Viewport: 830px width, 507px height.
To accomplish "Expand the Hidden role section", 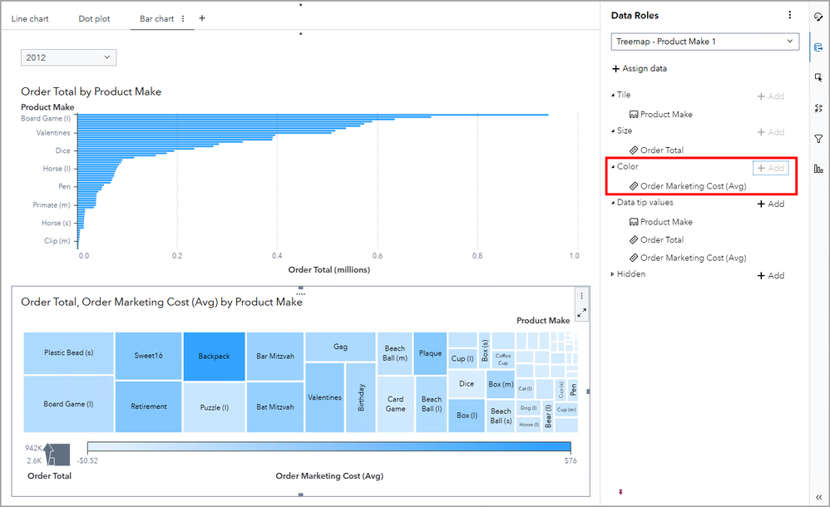I will [614, 274].
